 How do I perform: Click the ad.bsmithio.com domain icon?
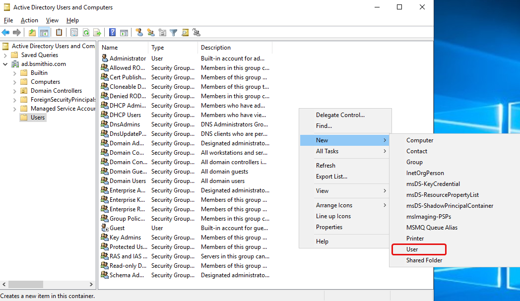click(x=15, y=64)
